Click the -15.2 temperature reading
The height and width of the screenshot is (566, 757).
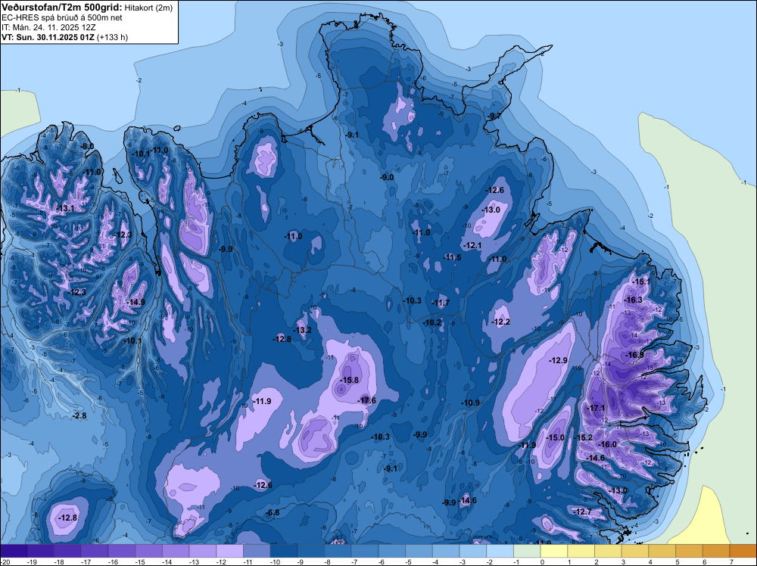[x=584, y=437]
